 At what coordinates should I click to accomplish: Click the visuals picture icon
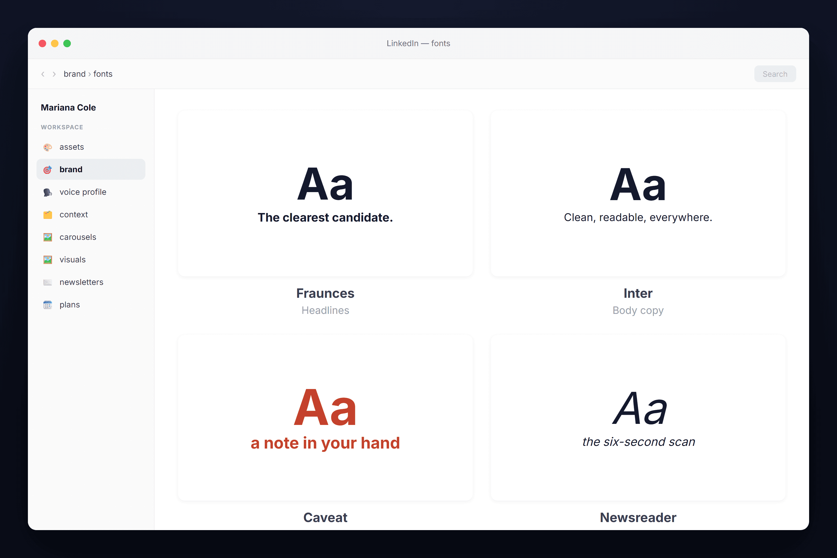[x=48, y=260]
